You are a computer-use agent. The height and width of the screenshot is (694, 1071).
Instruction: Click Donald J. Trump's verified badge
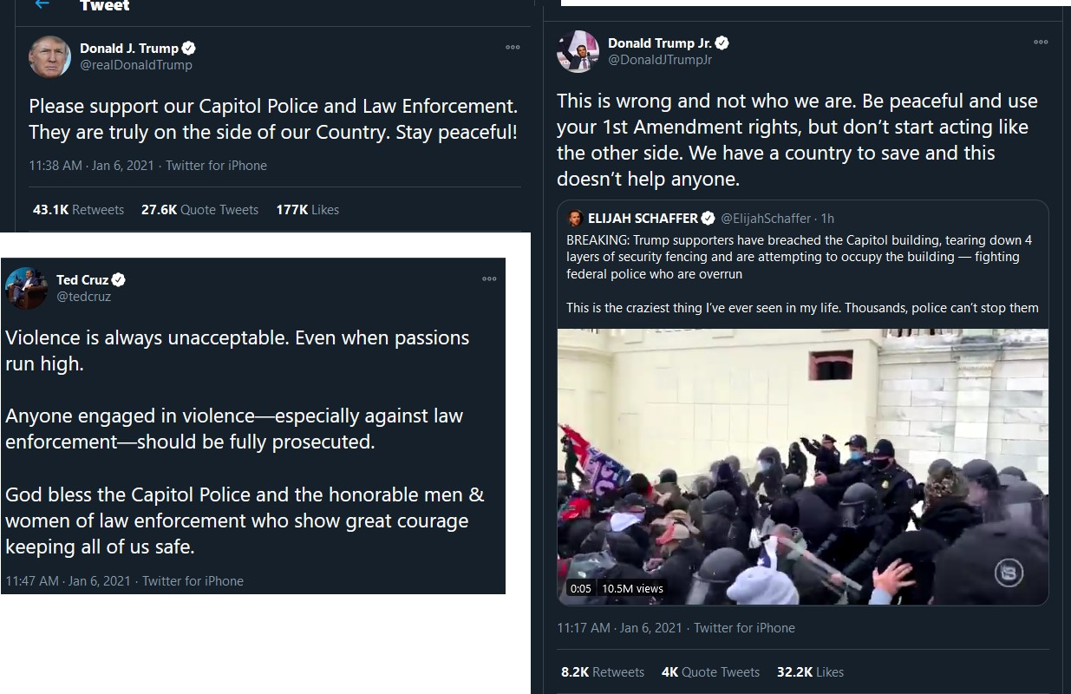click(x=188, y=49)
